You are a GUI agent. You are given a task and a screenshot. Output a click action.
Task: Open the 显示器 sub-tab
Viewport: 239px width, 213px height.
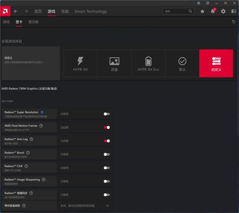pos(33,22)
